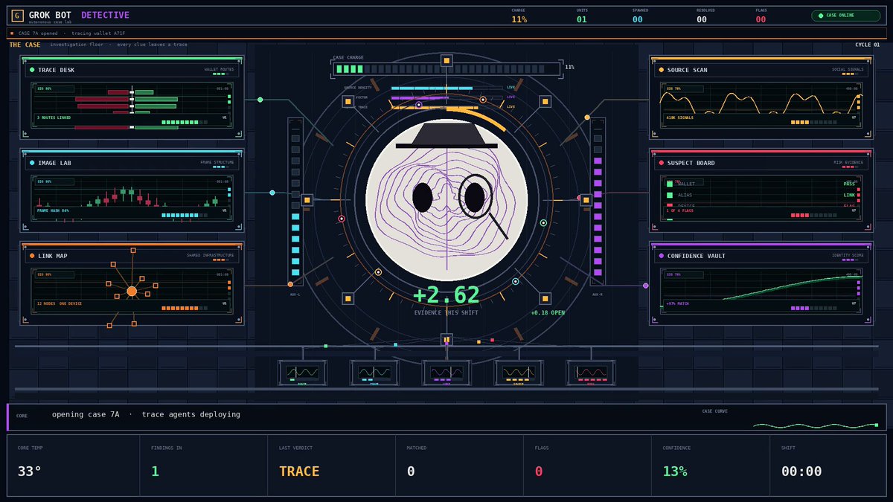
Task: Click the detective's black hat
Action: click(446, 135)
